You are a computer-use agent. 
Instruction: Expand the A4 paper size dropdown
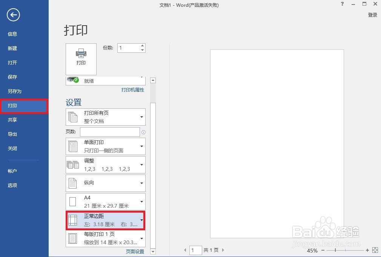106,201
